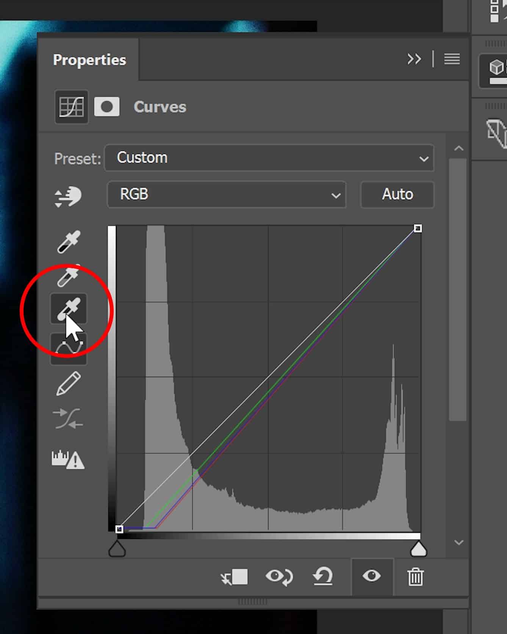Image resolution: width=507 pixels, height=634 pixels.
Task: Reset curves to adjustment defaults
Action: click(x=323, y=577)
